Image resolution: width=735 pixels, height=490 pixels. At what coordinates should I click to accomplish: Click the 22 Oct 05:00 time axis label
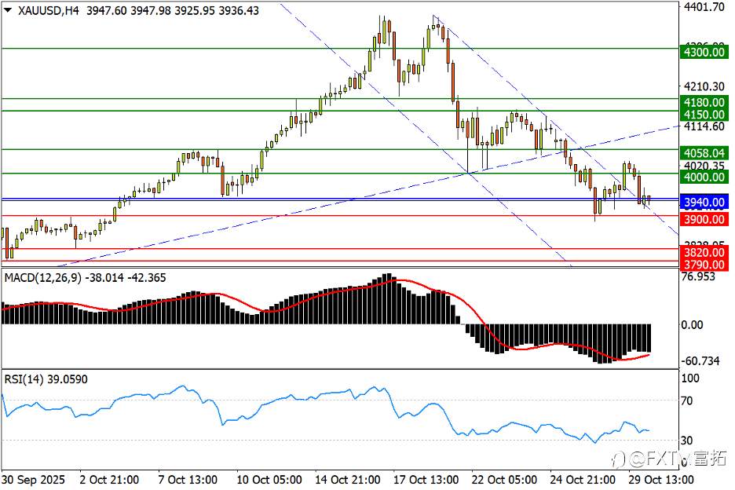pos(504,480)
